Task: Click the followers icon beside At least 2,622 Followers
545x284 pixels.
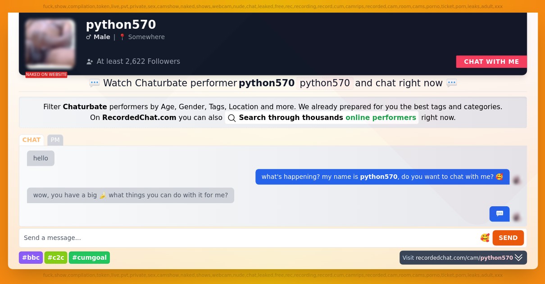Action: [x=90, y=62]
